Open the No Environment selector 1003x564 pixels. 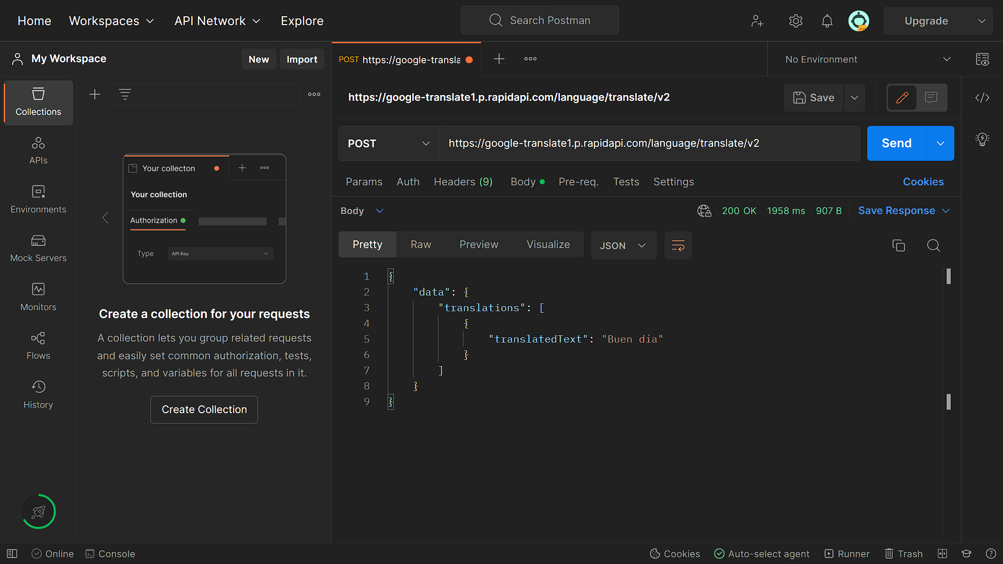[867, 59]
